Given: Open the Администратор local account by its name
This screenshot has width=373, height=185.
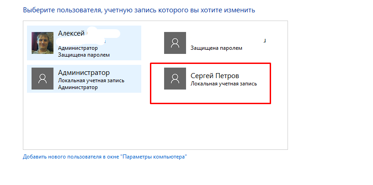Looking at the screenshot, I should (84, 72).
